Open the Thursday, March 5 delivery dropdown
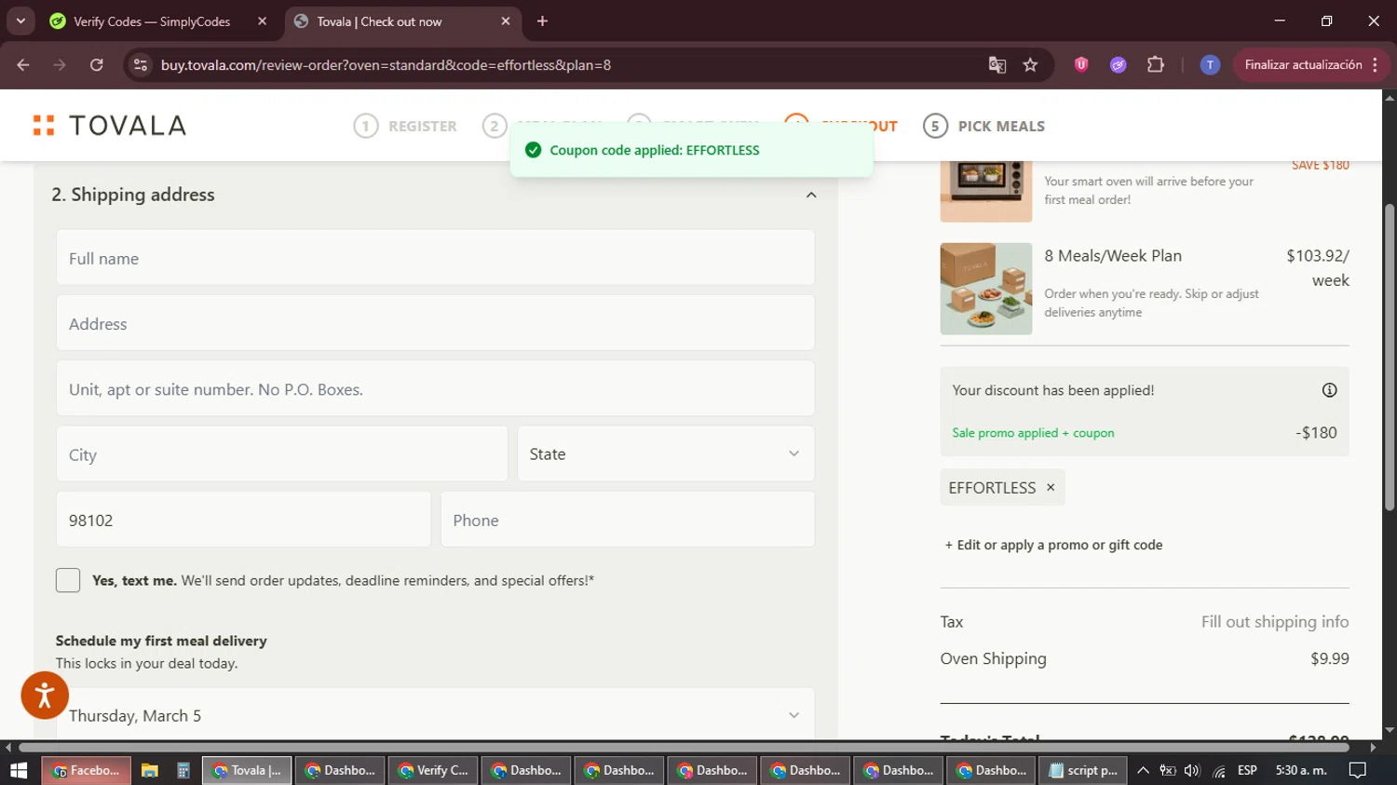 click(x=435, y=714)
